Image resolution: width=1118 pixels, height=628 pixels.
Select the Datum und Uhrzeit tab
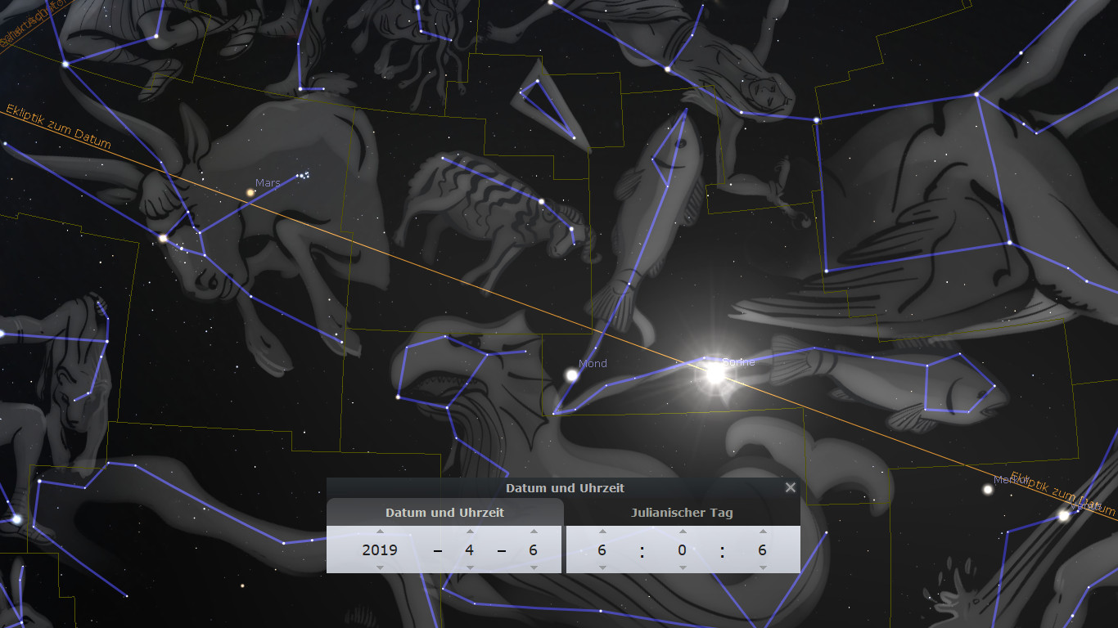[444, 513]
